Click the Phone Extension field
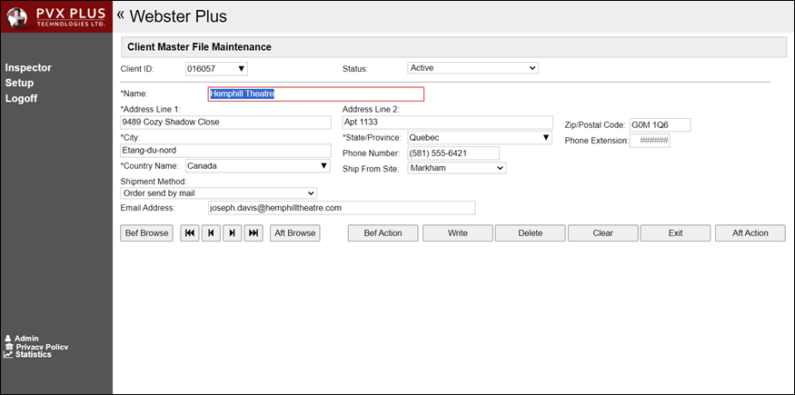The height and width of the screenshot is (395, 795). [650, 141]
